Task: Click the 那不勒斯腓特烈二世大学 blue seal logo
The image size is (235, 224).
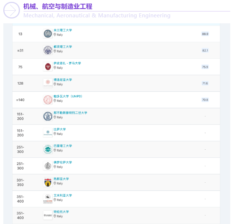Action: (48, 116)
